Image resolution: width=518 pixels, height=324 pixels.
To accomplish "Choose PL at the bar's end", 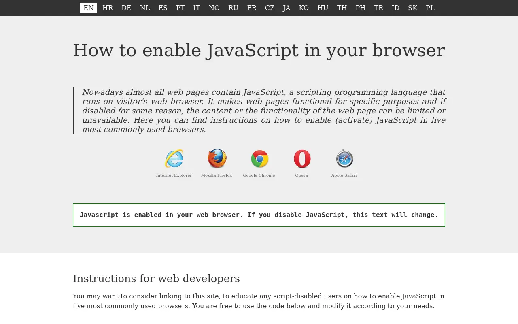I will (x=430, y=8).
